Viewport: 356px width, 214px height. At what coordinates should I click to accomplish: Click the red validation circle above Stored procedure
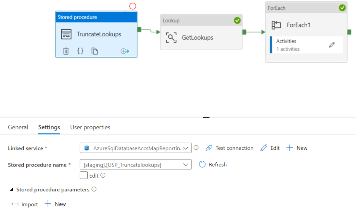(133, 6)
